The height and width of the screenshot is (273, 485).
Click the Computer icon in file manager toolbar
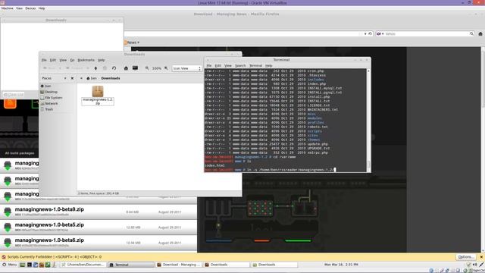coord(135,67)
